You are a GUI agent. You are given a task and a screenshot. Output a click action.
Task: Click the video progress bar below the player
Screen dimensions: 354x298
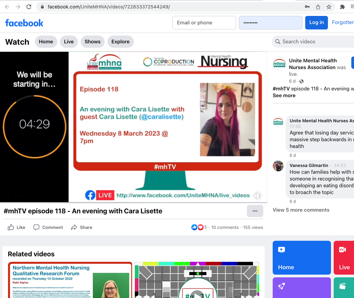tap(134, 203)
